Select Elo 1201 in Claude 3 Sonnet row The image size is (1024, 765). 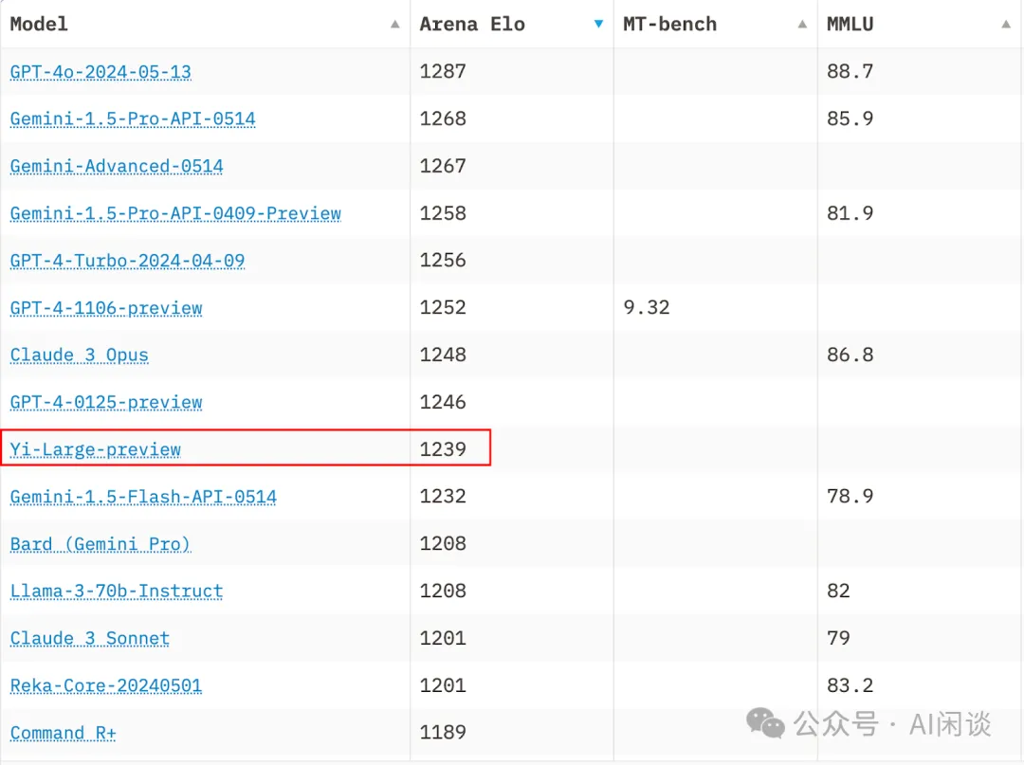[443, 638]
